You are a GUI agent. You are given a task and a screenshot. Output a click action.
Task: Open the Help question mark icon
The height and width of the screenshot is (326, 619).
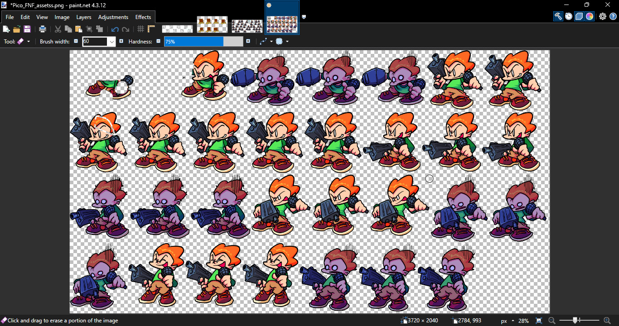point(613,16)
